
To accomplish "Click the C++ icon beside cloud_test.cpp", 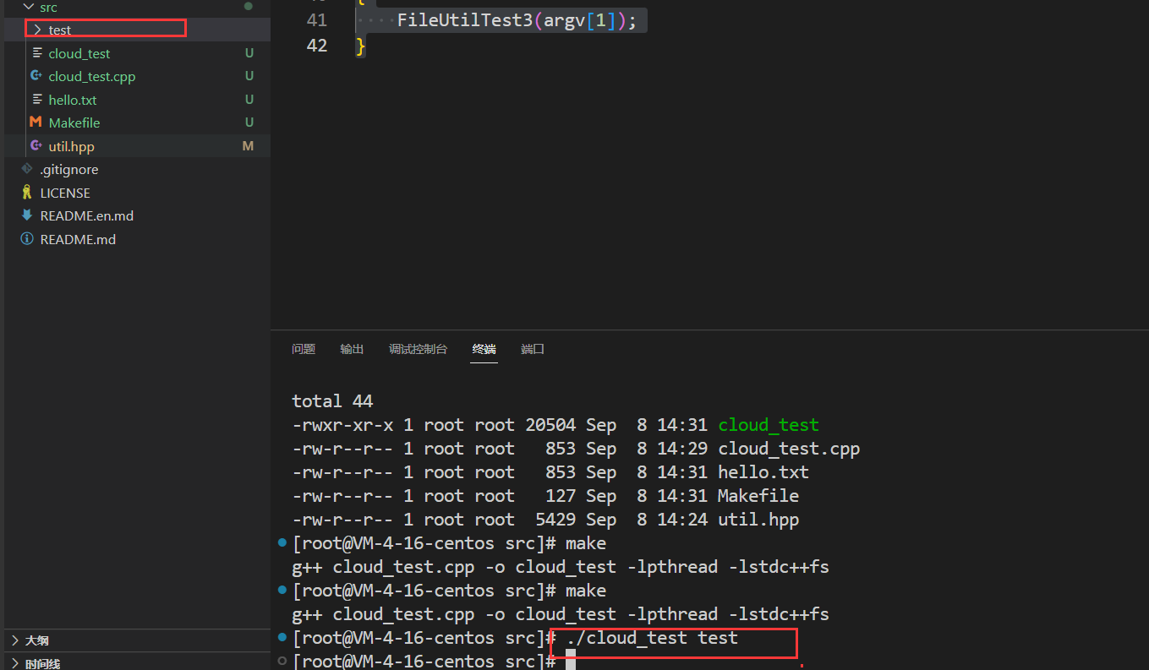I will (x=36, y=76).
